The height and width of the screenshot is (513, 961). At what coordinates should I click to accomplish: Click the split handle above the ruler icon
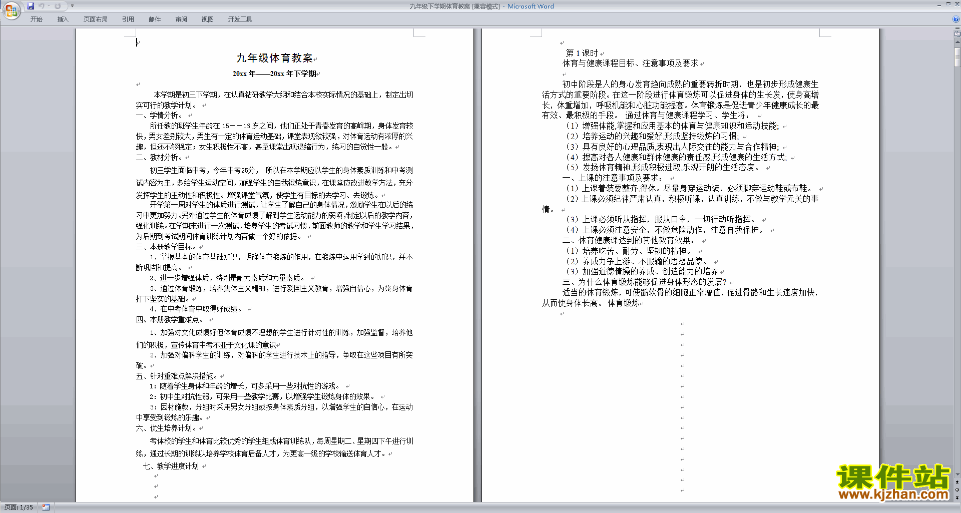(x=957, y=29)
